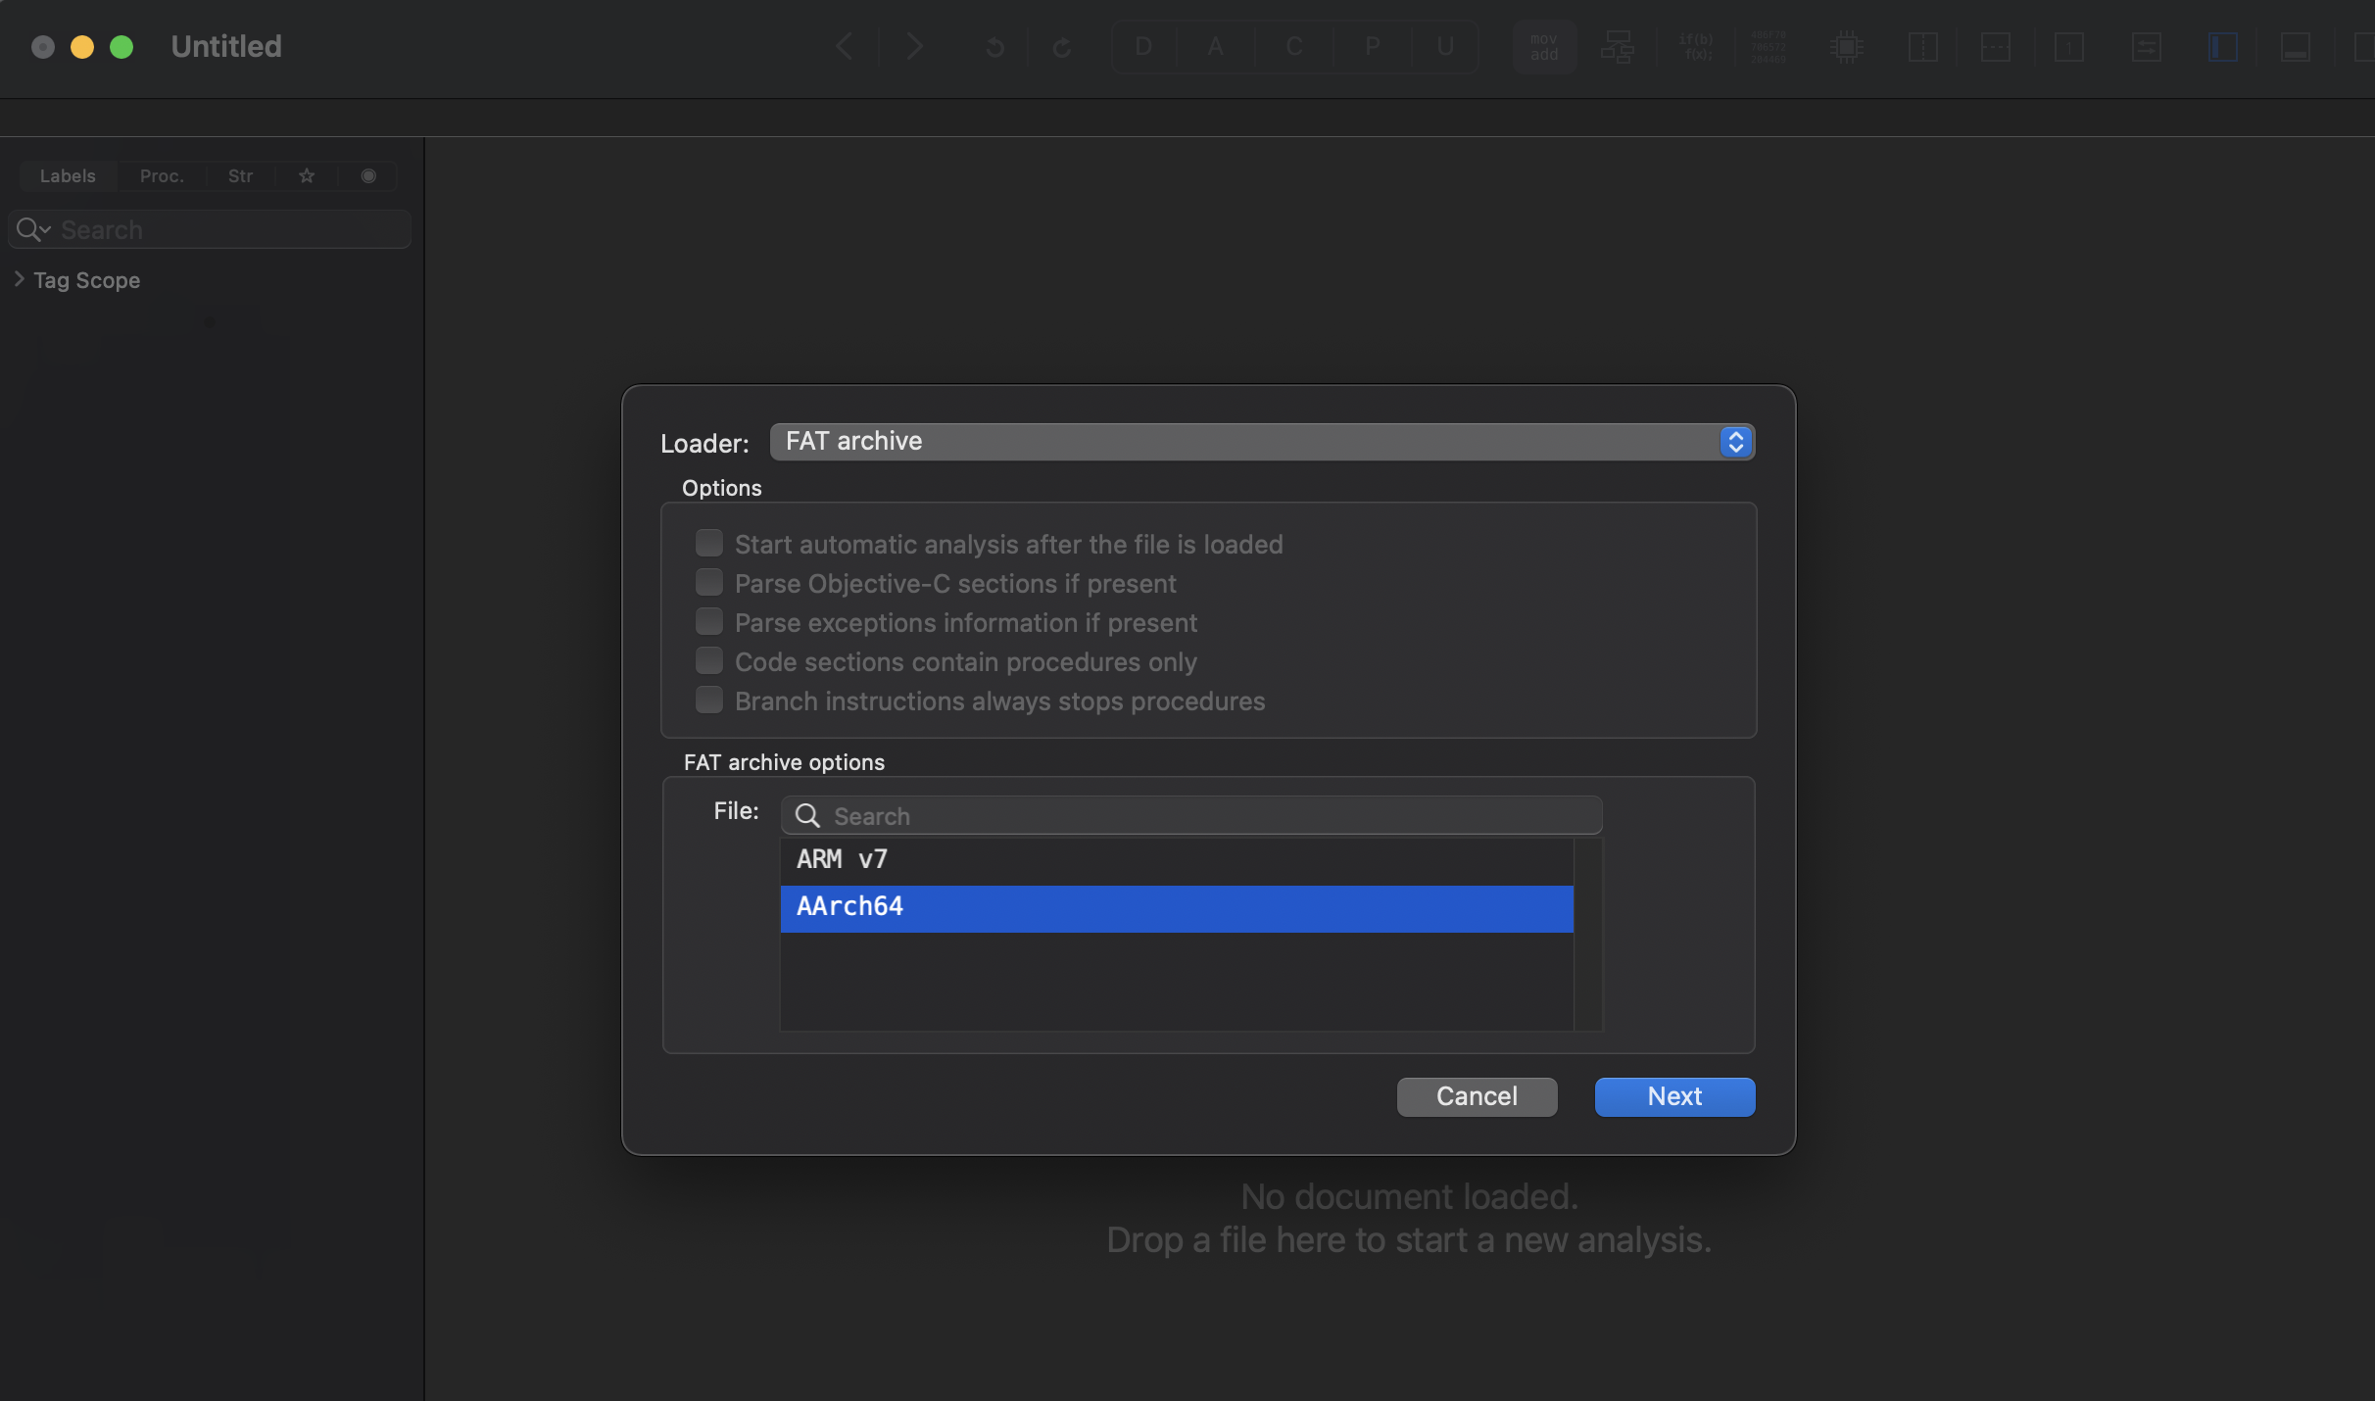The height and width of the screenshot is (1401, 2375).
Task: Show pseudo-code view (if(b) f(x) icon)
Action: coord(1695,46)
